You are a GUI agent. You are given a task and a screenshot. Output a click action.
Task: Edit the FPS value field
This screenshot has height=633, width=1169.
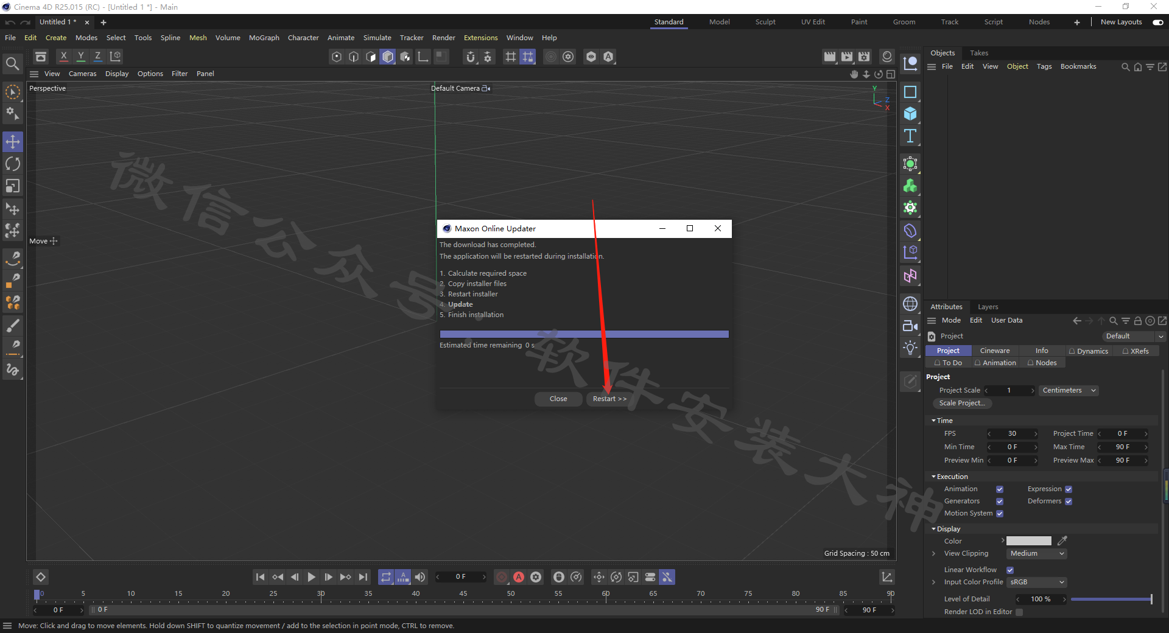1012,433
